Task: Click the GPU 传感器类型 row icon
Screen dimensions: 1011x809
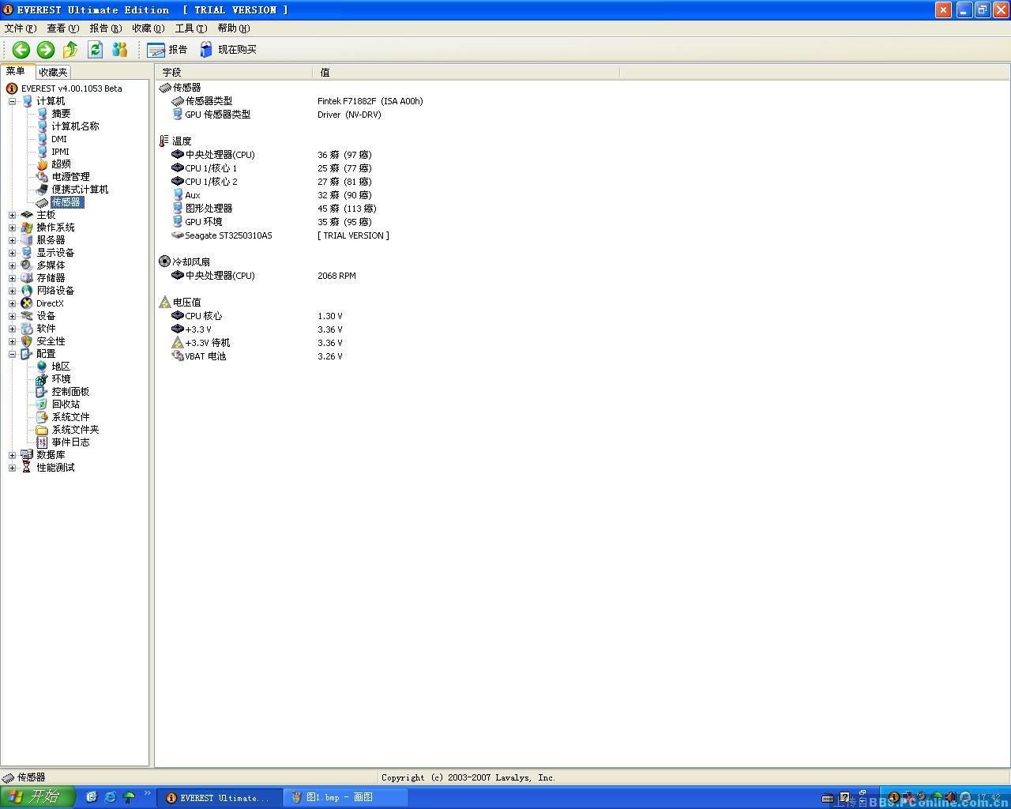Action: pyautogui.click(x=178, y=115)
